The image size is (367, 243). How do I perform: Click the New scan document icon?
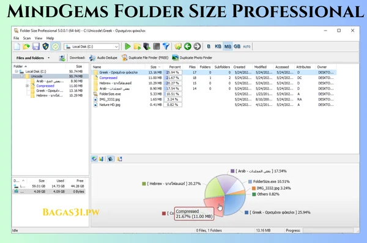tap(17, 47)
